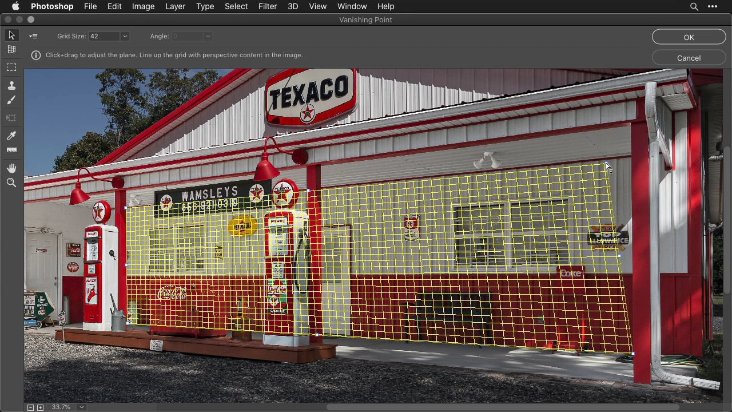Confirm with the OK button
Screen dimensions: 732x412
coord(689,37)
